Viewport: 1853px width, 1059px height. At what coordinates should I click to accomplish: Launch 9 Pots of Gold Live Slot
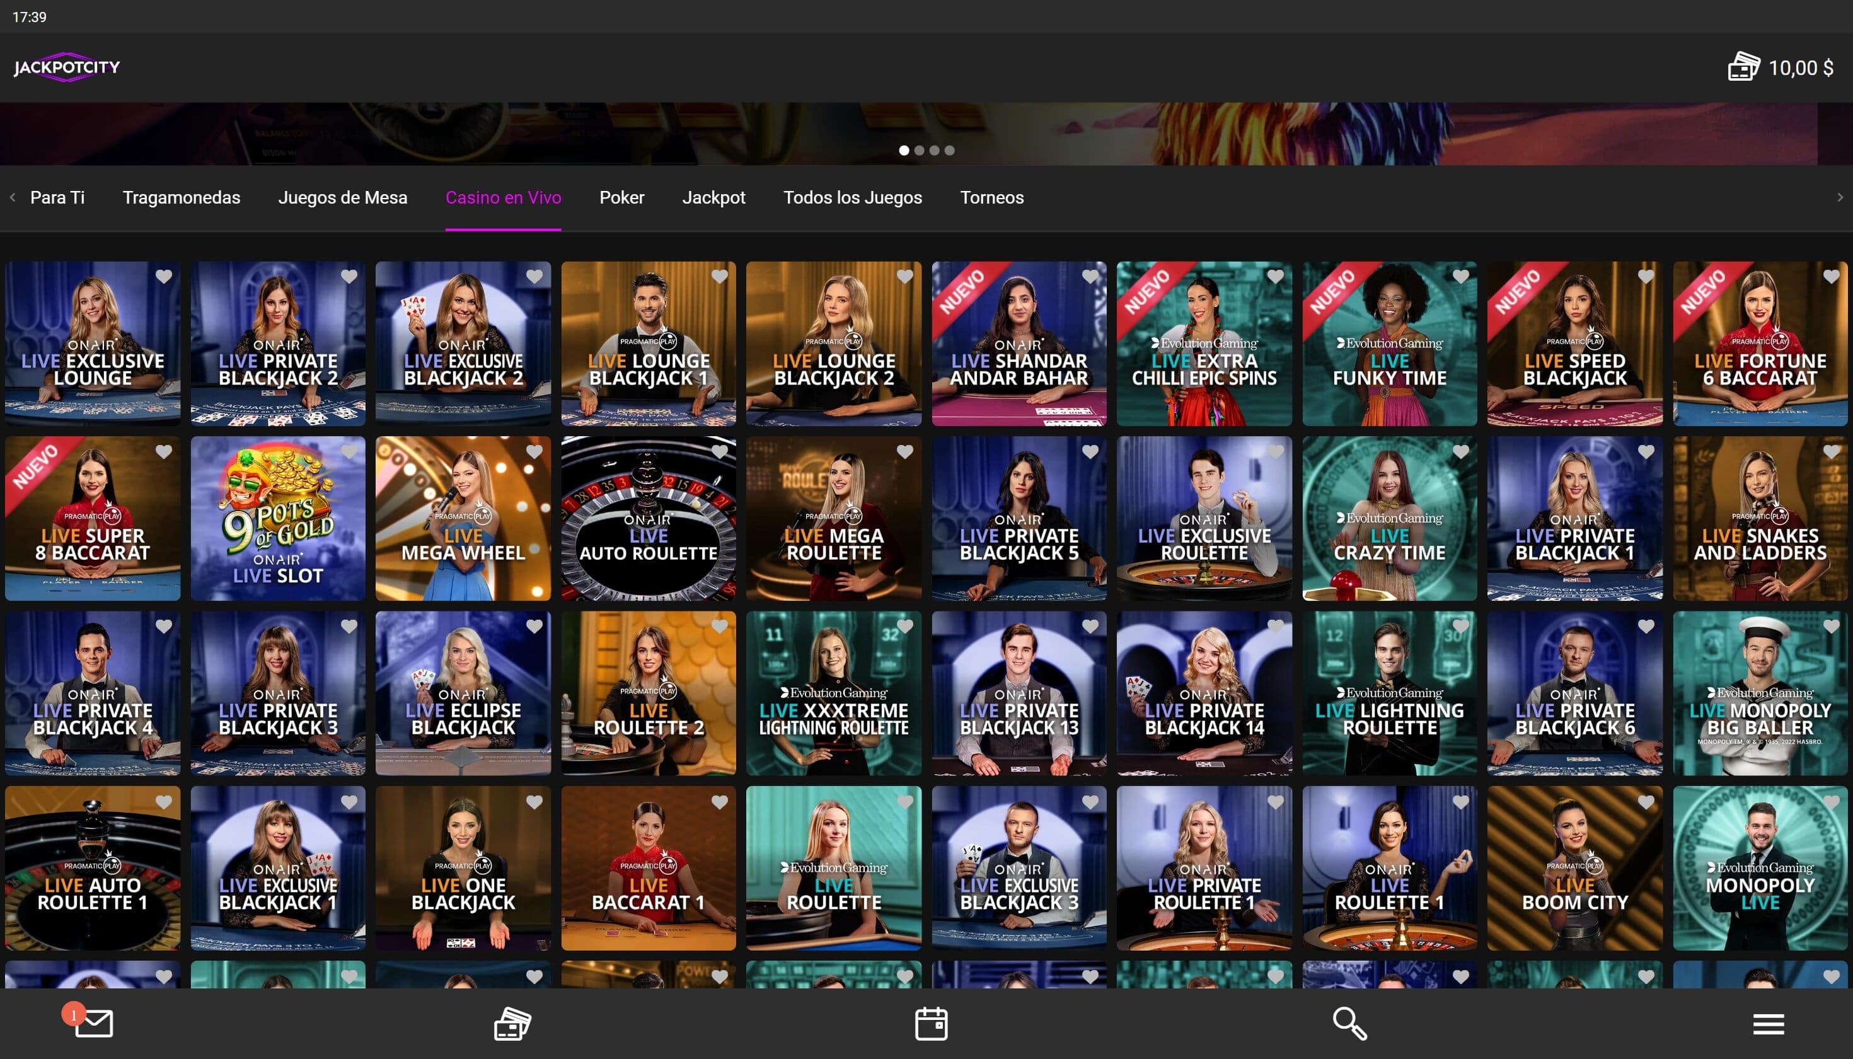click(278, 518)
